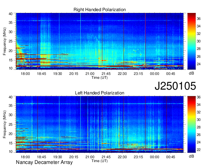Pick the 18:00 tick on Left Handed time axis
204x166 pixels.
click(x=25, y=157)
